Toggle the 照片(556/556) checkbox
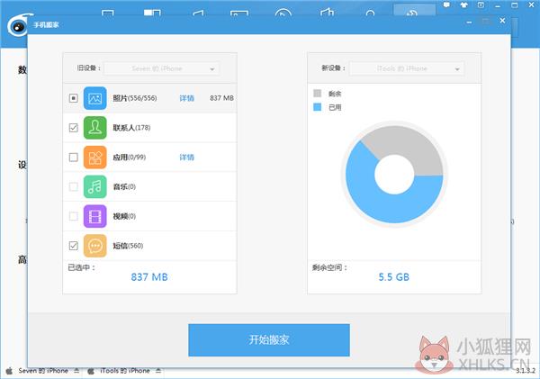The height and width of the screenshot is (379, 540). click(x=74, y=98)
